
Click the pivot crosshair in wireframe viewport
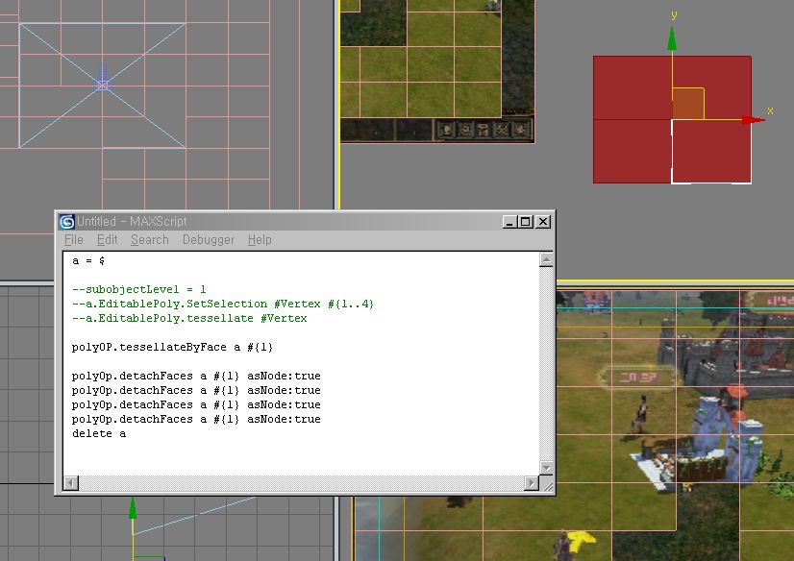102,85
